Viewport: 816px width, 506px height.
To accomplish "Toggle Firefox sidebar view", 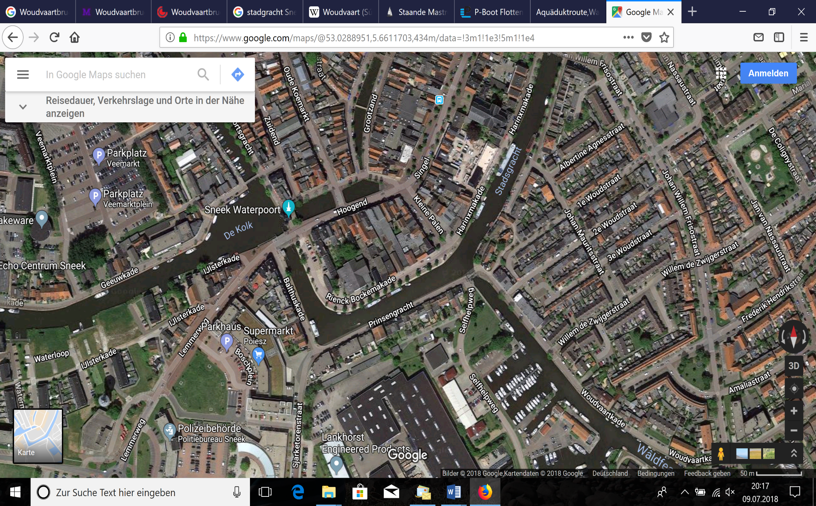I will 779,37.
